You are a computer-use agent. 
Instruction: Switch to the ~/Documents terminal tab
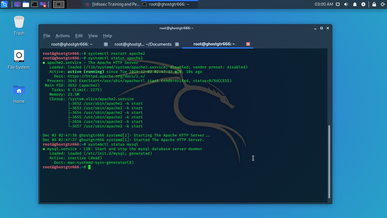click(x=143, y=44)
